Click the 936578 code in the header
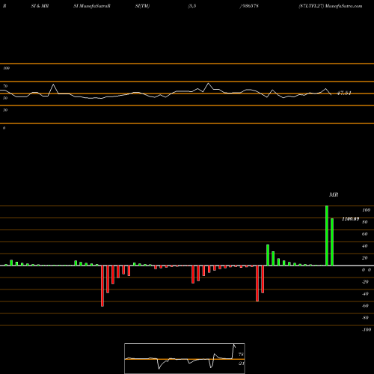Image resolution: width=374 pixels, height=374 pixels. coord(250,6)
